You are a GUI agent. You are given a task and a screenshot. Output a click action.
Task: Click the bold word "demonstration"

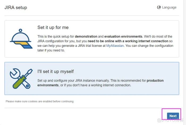click(x=86, y=37)
